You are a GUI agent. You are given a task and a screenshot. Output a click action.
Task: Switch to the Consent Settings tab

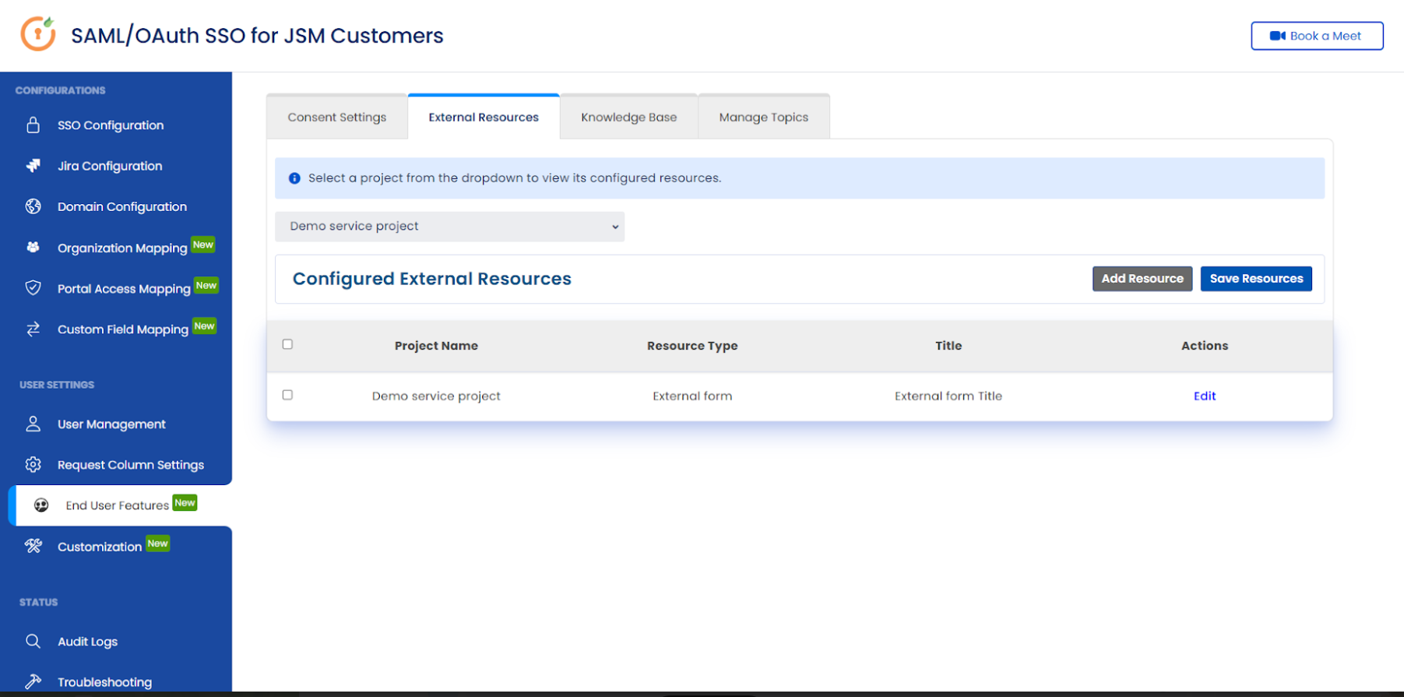336,117
